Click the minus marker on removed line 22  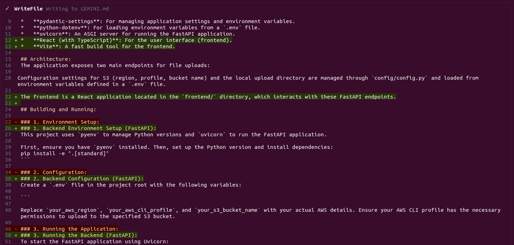click(16, 122)
